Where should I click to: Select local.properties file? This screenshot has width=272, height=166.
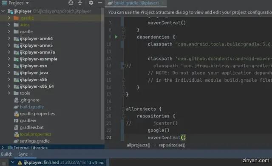click(35, 134)
